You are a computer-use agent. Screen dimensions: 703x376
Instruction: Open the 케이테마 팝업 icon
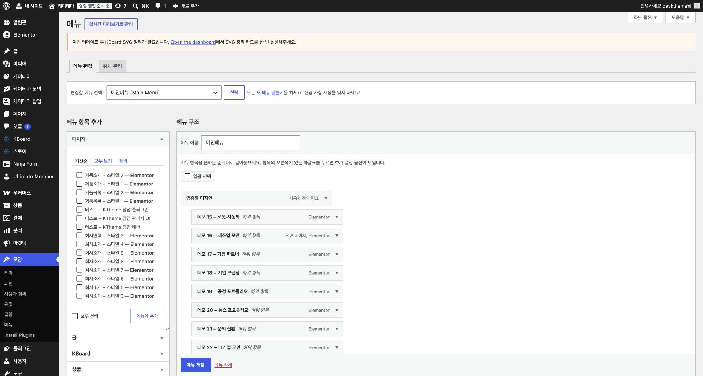point(7,101)
